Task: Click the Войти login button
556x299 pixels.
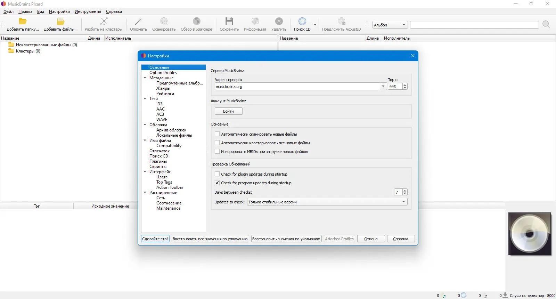Action: 228,111
